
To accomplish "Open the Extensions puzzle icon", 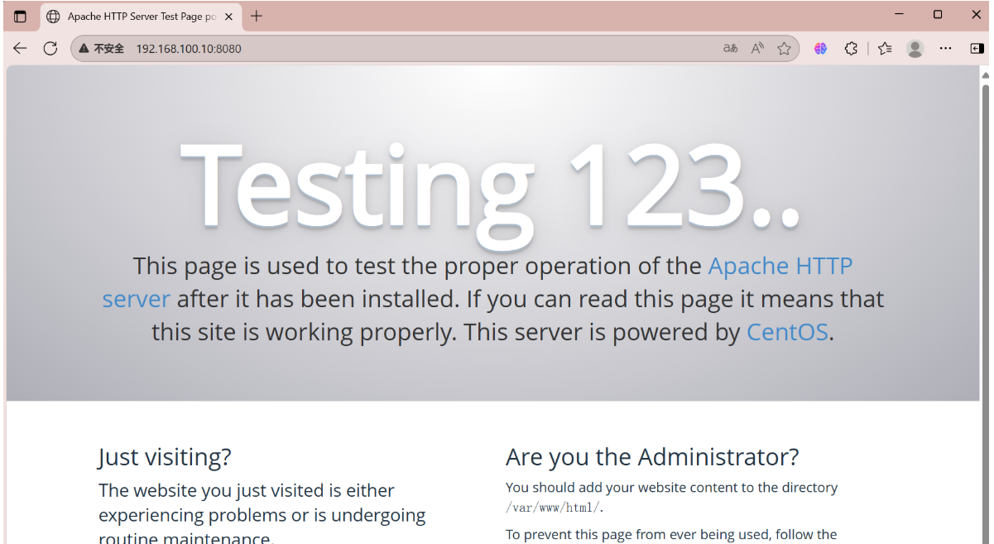I will (851, 49).
